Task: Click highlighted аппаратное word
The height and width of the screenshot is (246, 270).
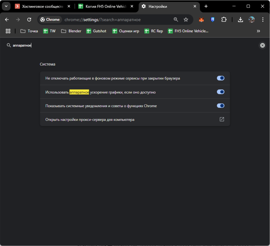Action: pyautogui.click(x=79, y=92)
